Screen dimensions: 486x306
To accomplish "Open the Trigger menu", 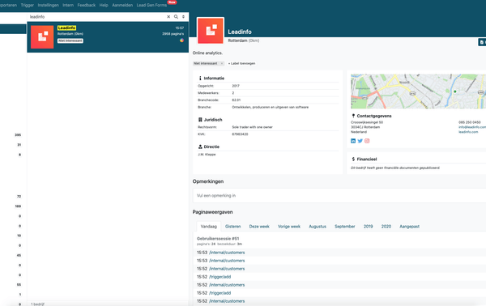I will click(28, 5).
